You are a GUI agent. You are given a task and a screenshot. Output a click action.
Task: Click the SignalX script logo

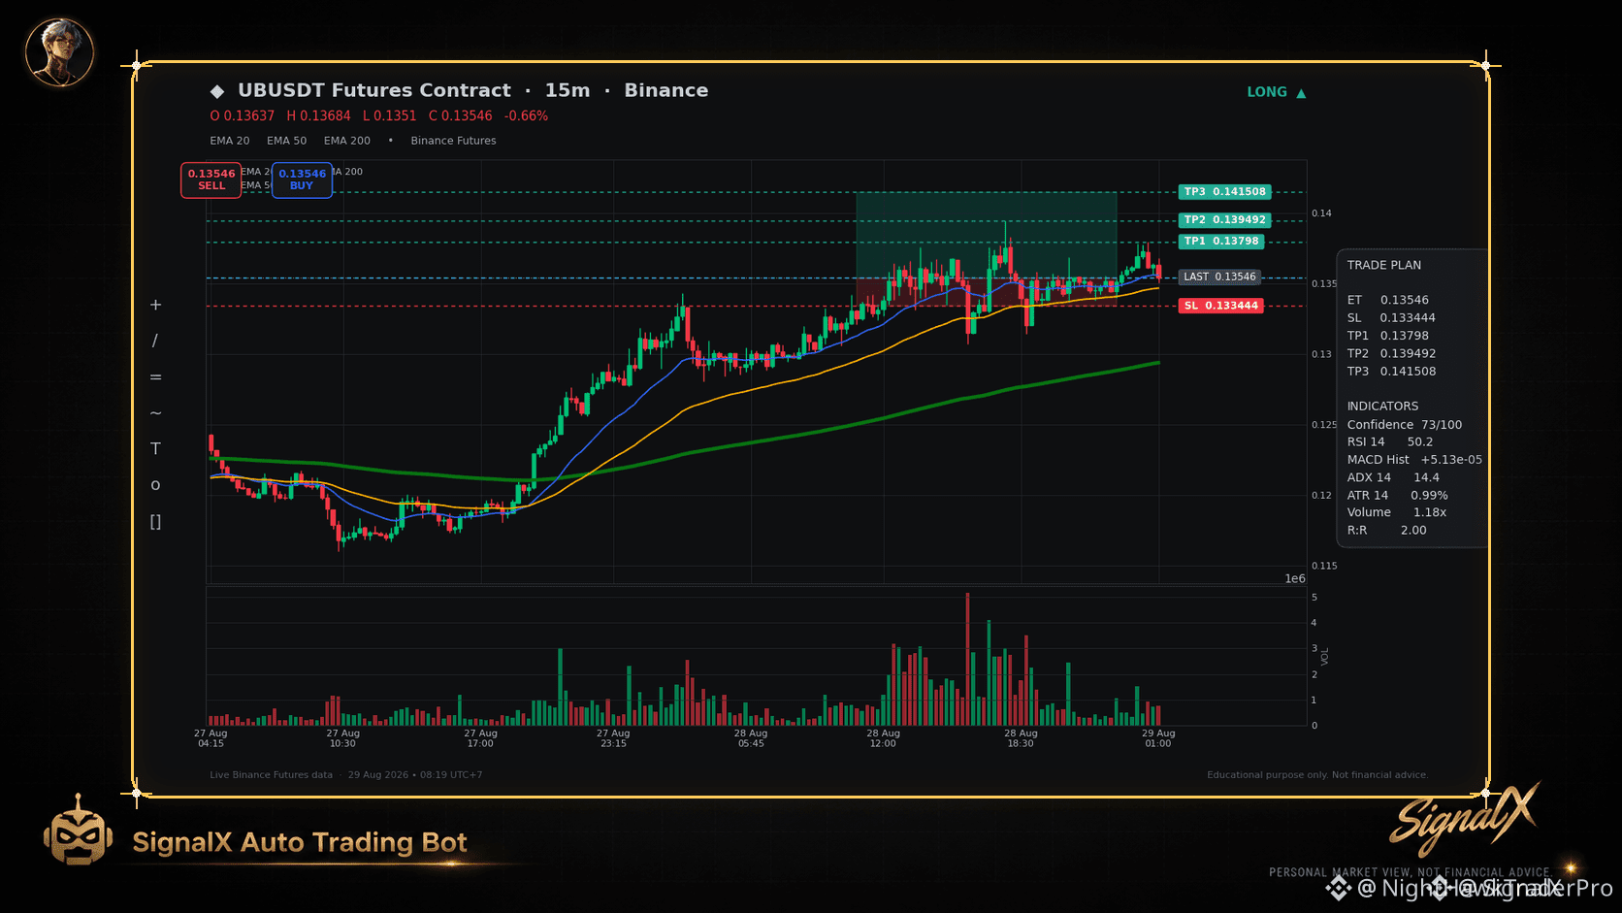point(1465,818)
